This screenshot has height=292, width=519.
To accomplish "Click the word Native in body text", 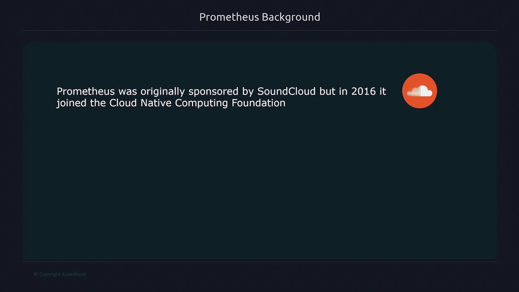I will point(156,103).
